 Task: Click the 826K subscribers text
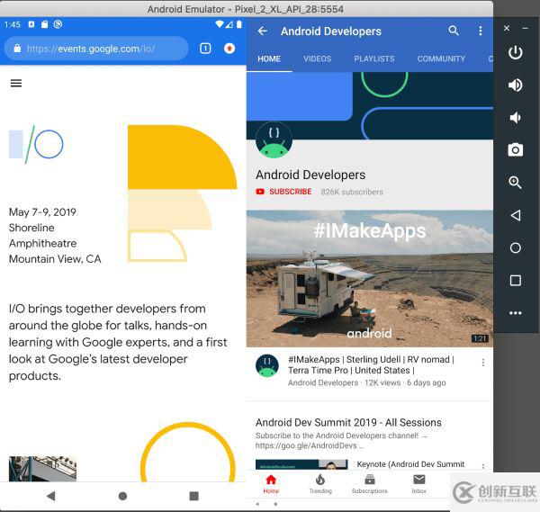coord(352,192)
